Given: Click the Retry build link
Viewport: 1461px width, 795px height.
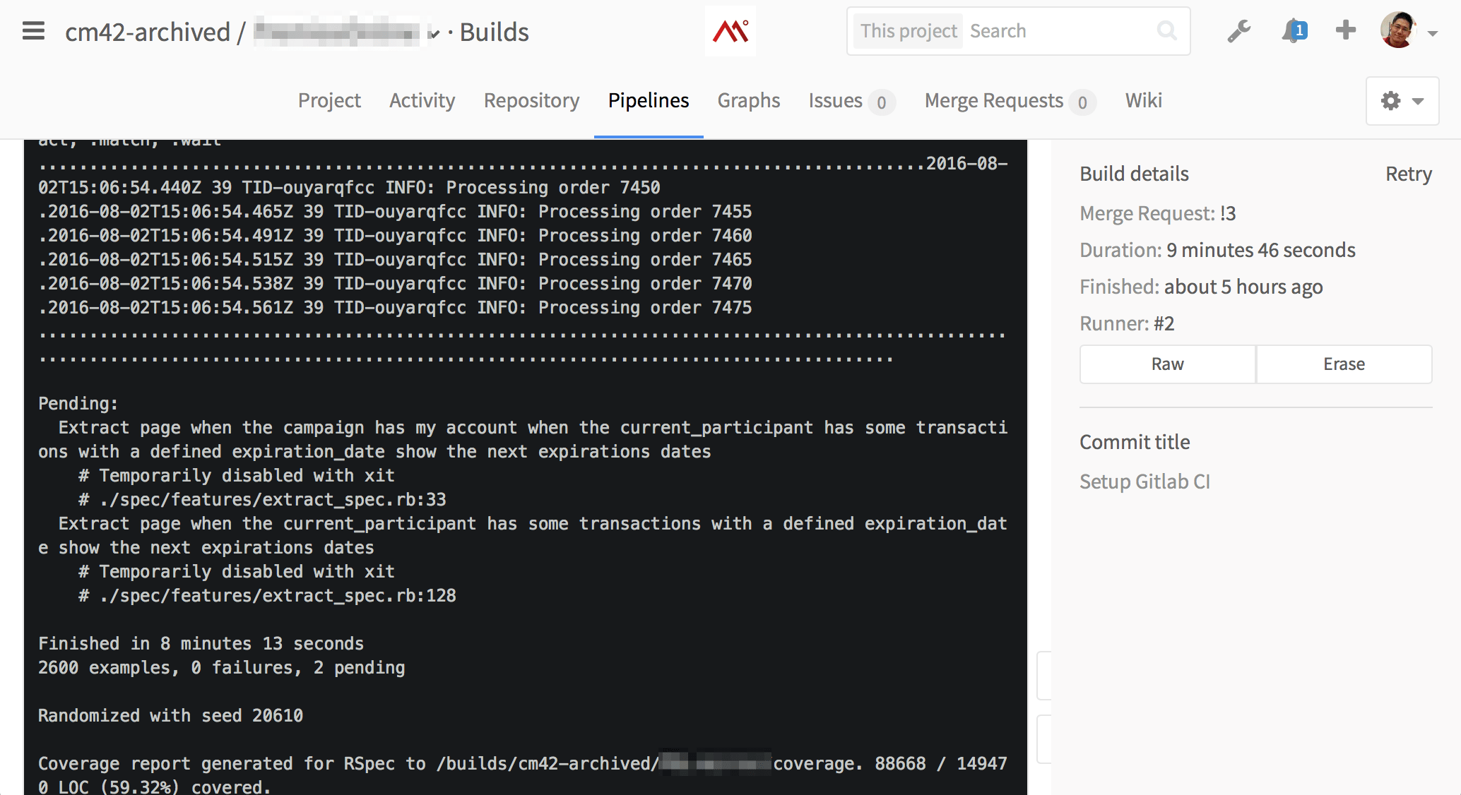Looking at the screenshot, I should click(1408, 174).
